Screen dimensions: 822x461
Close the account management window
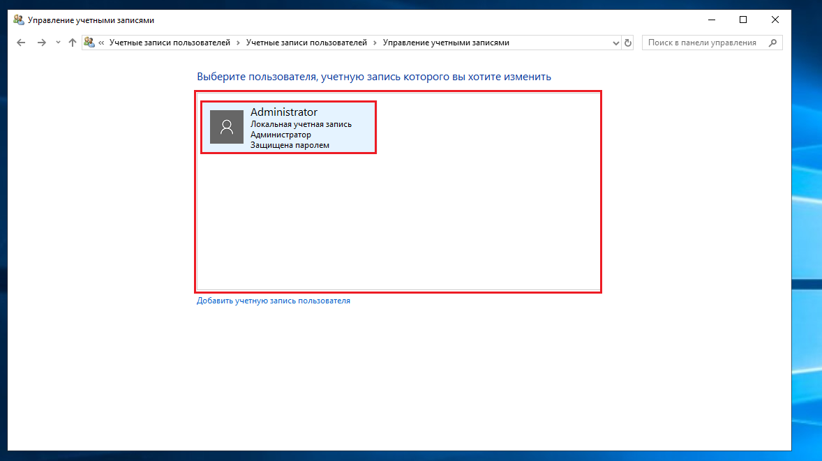[775, 20]
